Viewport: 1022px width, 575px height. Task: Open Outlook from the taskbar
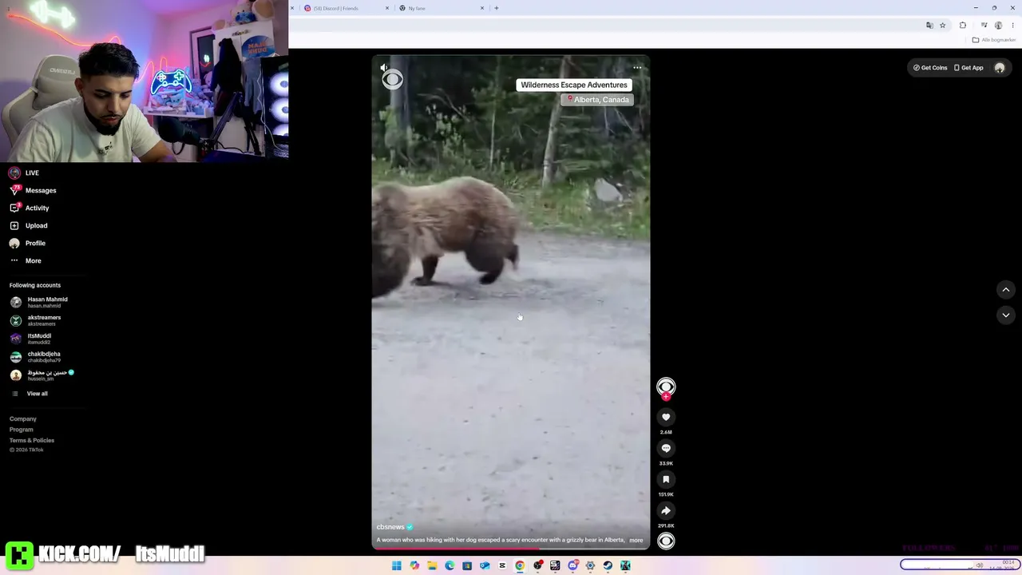[485, 565]
